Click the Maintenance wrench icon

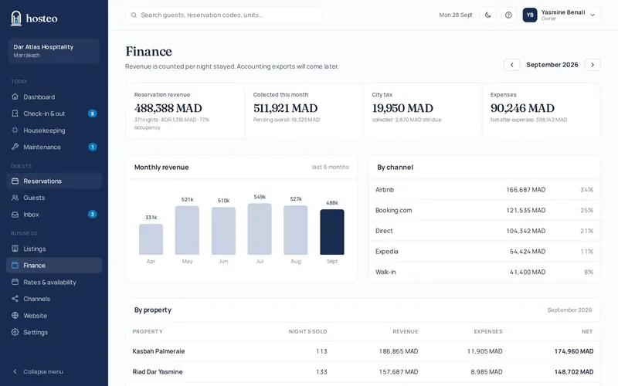click(15, 147)
